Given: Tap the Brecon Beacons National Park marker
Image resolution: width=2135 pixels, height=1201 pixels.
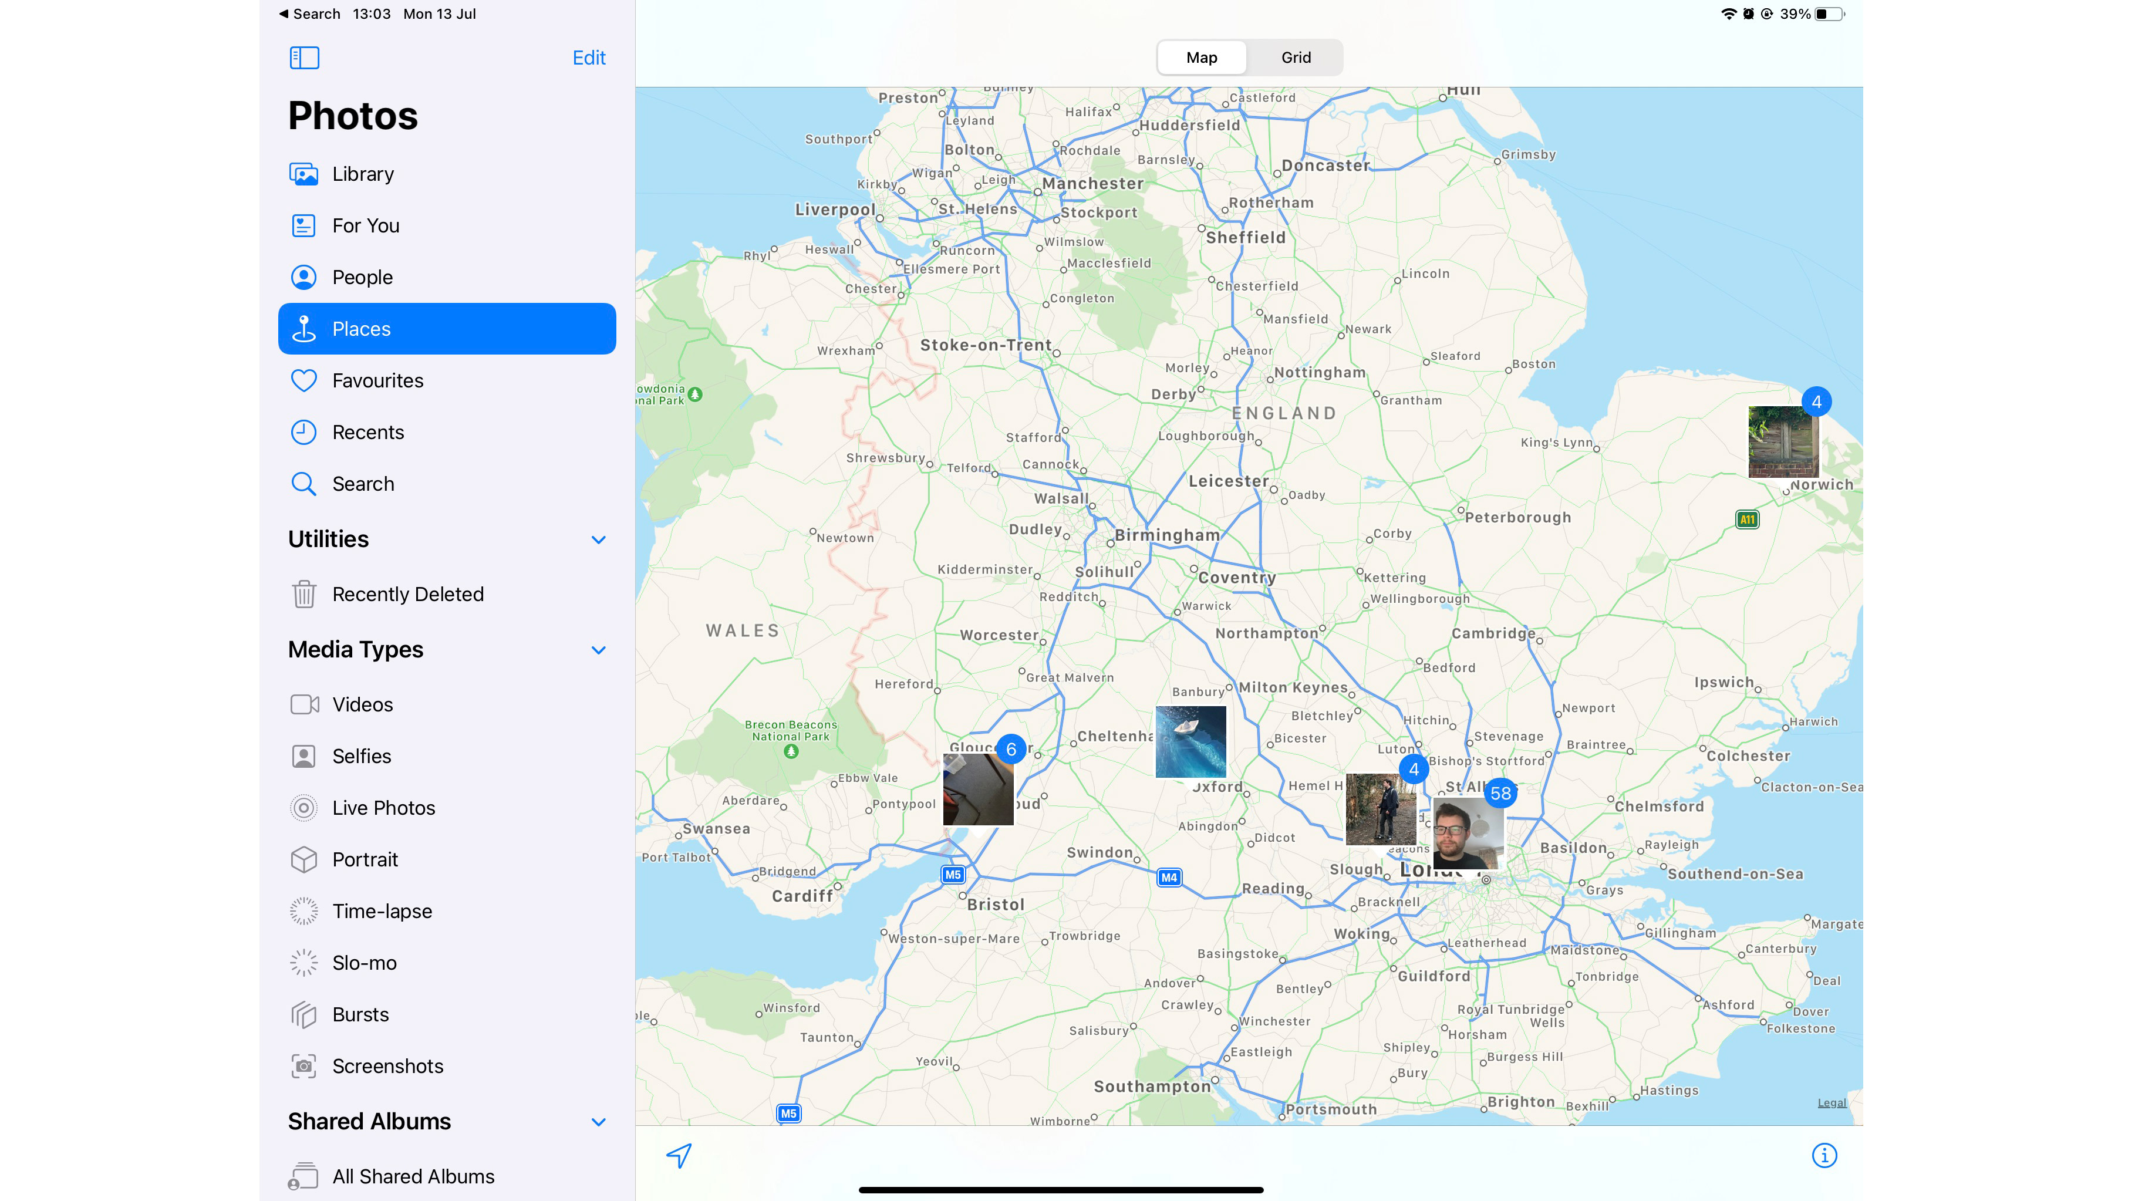Looking at the screenshot, I should [x=791, y=751].
